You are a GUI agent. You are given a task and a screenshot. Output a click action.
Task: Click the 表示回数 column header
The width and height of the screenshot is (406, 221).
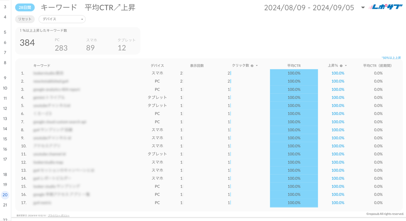pos(197,65)
